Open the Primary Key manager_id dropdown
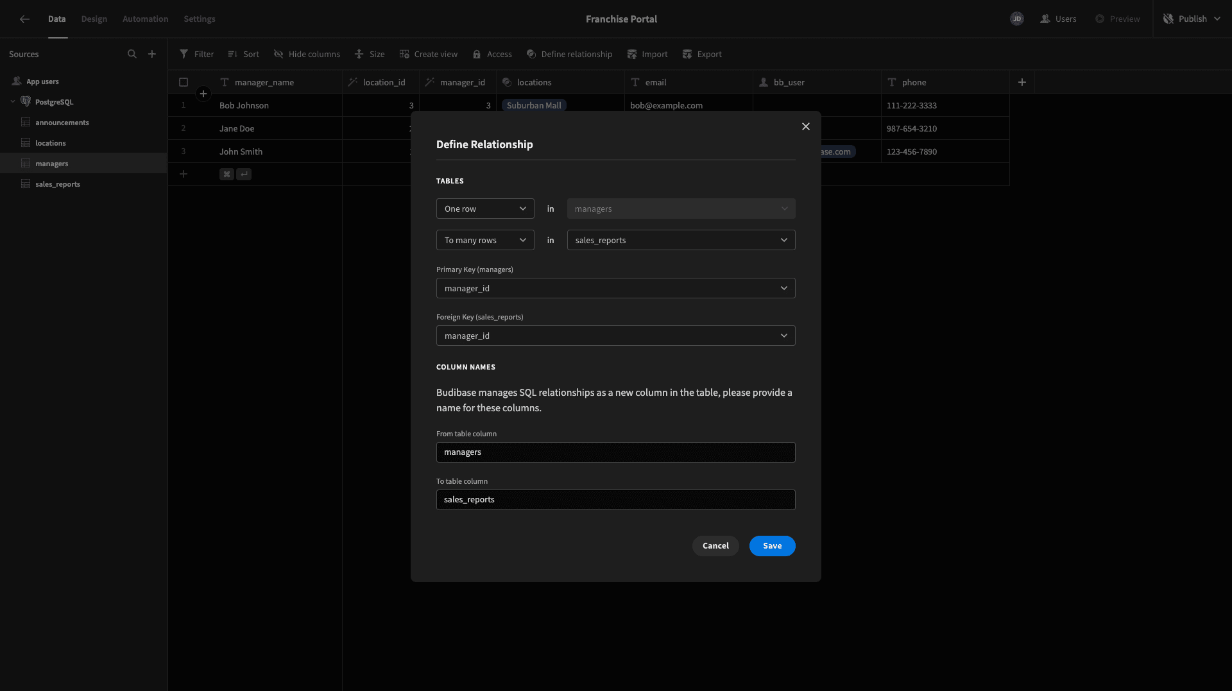 616,288
